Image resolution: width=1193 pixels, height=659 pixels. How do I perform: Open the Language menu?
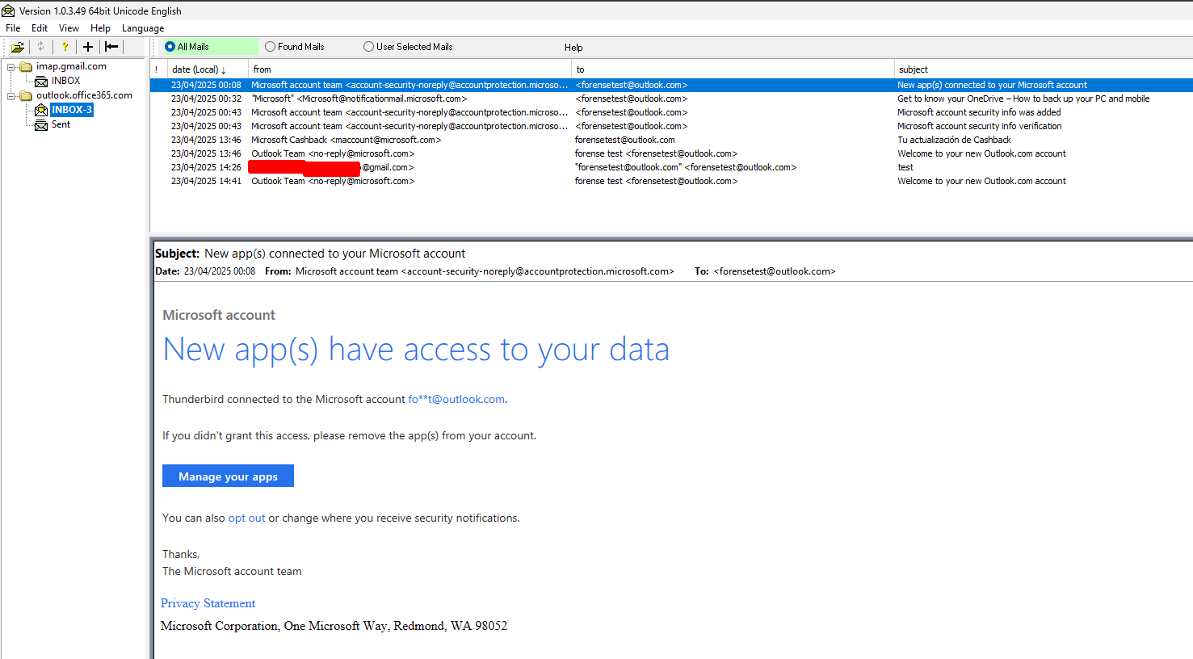click(x=143, y=28)
